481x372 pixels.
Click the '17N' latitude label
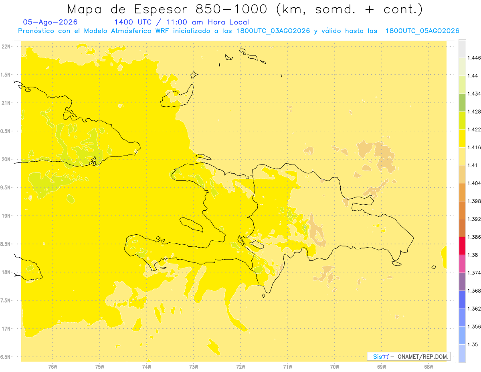click(6, 329)
